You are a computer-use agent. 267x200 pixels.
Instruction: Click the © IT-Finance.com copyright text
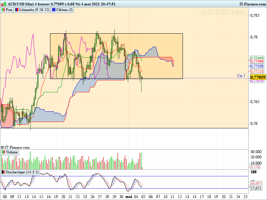[x=15, y=147]
